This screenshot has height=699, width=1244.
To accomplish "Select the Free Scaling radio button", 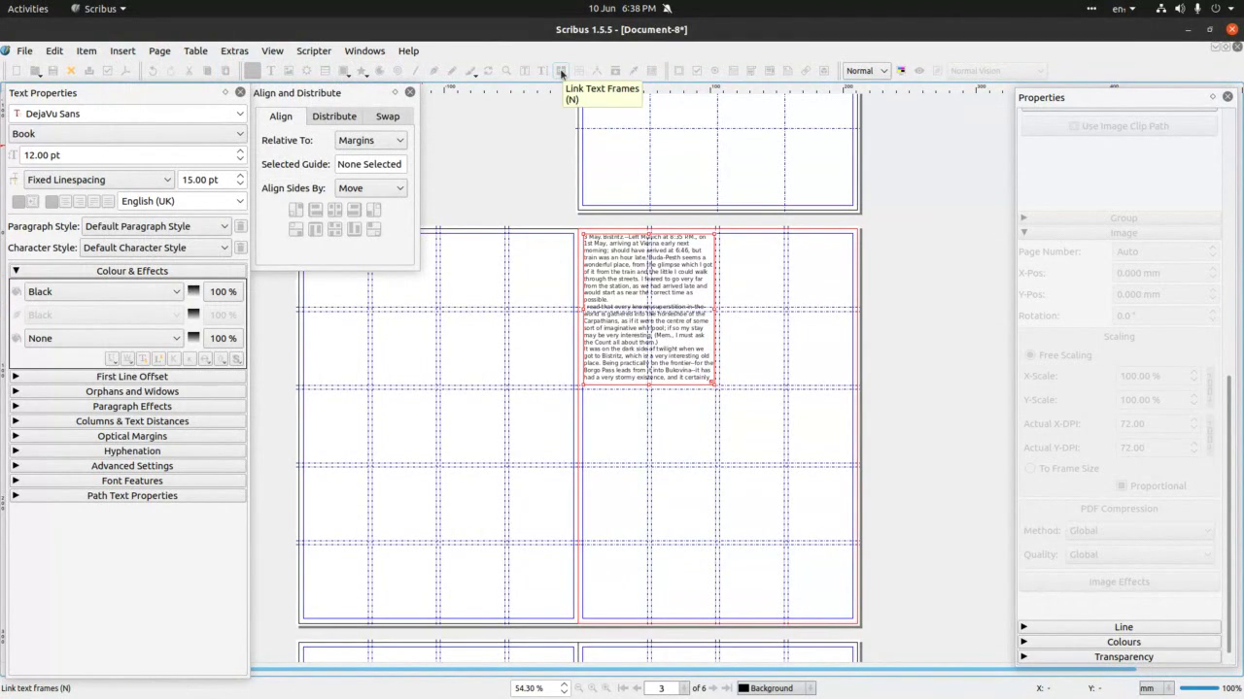I will 1030,355.
